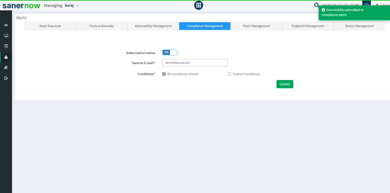
Task: Enable the Custom Conditions checkbox
Action: pos(229,74)
